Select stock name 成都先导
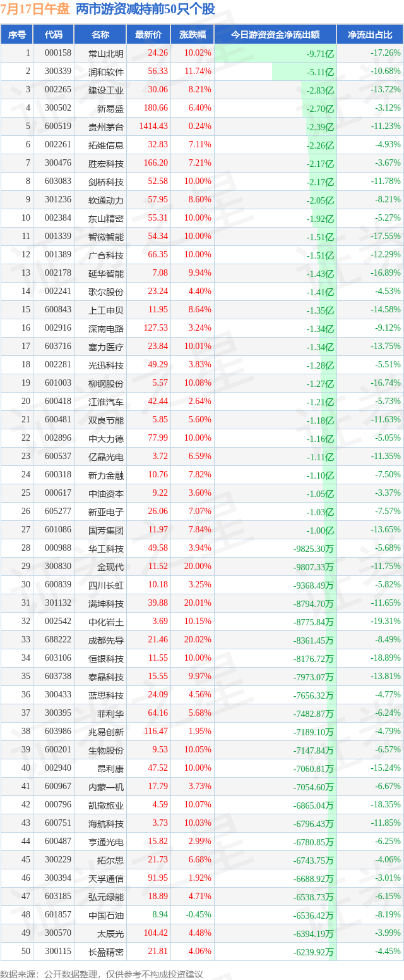 point(106,640)
